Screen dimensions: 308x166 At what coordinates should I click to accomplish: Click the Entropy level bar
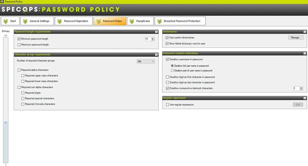click(6, 100)
